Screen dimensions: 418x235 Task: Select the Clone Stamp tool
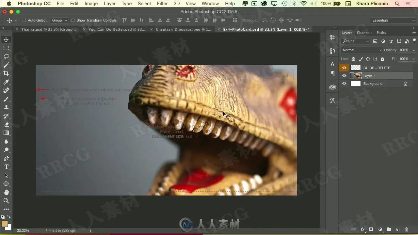point(6,107)
